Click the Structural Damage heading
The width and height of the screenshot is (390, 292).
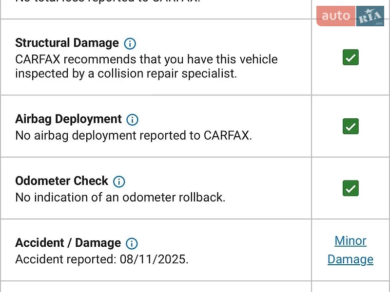point(67,43)
